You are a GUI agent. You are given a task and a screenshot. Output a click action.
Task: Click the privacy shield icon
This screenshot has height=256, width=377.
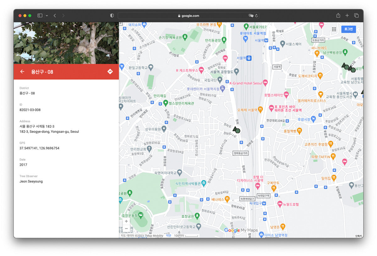click(x=112, y=15)
